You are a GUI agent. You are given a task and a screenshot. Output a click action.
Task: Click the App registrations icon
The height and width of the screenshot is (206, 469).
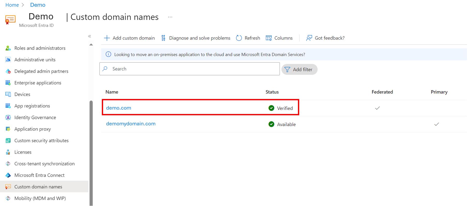[8, 106]
